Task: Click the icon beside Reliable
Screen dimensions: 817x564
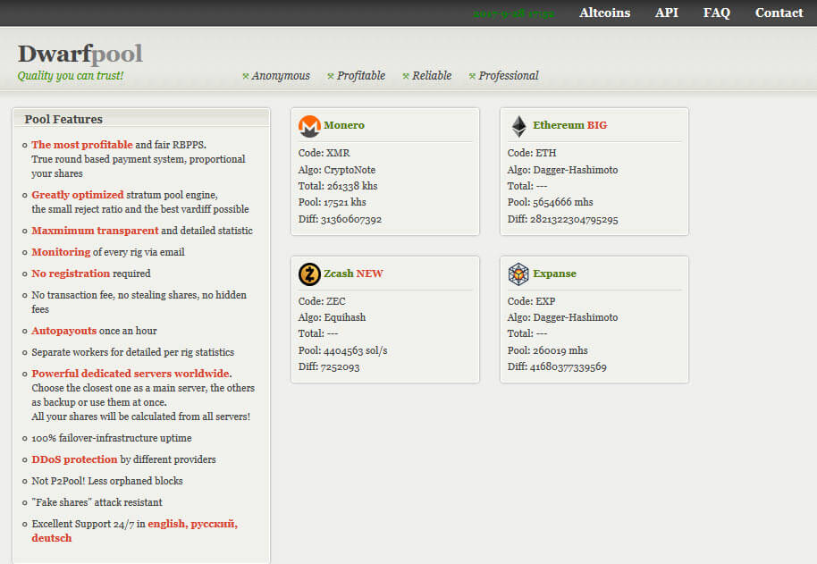Action: click(x=406, y=76)
